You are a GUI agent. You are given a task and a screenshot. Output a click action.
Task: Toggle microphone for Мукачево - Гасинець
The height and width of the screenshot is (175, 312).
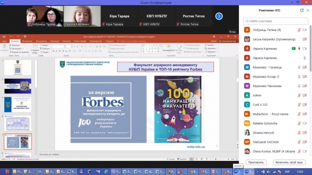click(299, 68)
